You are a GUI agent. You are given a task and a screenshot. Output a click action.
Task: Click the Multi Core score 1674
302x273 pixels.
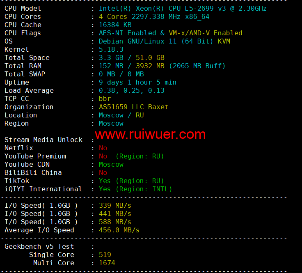[x=107, y=263]
